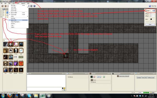Click the Select Map globe icon
The height and width of the screenshot is (98, 157).
pyautogui.click(x=150, y=6)
